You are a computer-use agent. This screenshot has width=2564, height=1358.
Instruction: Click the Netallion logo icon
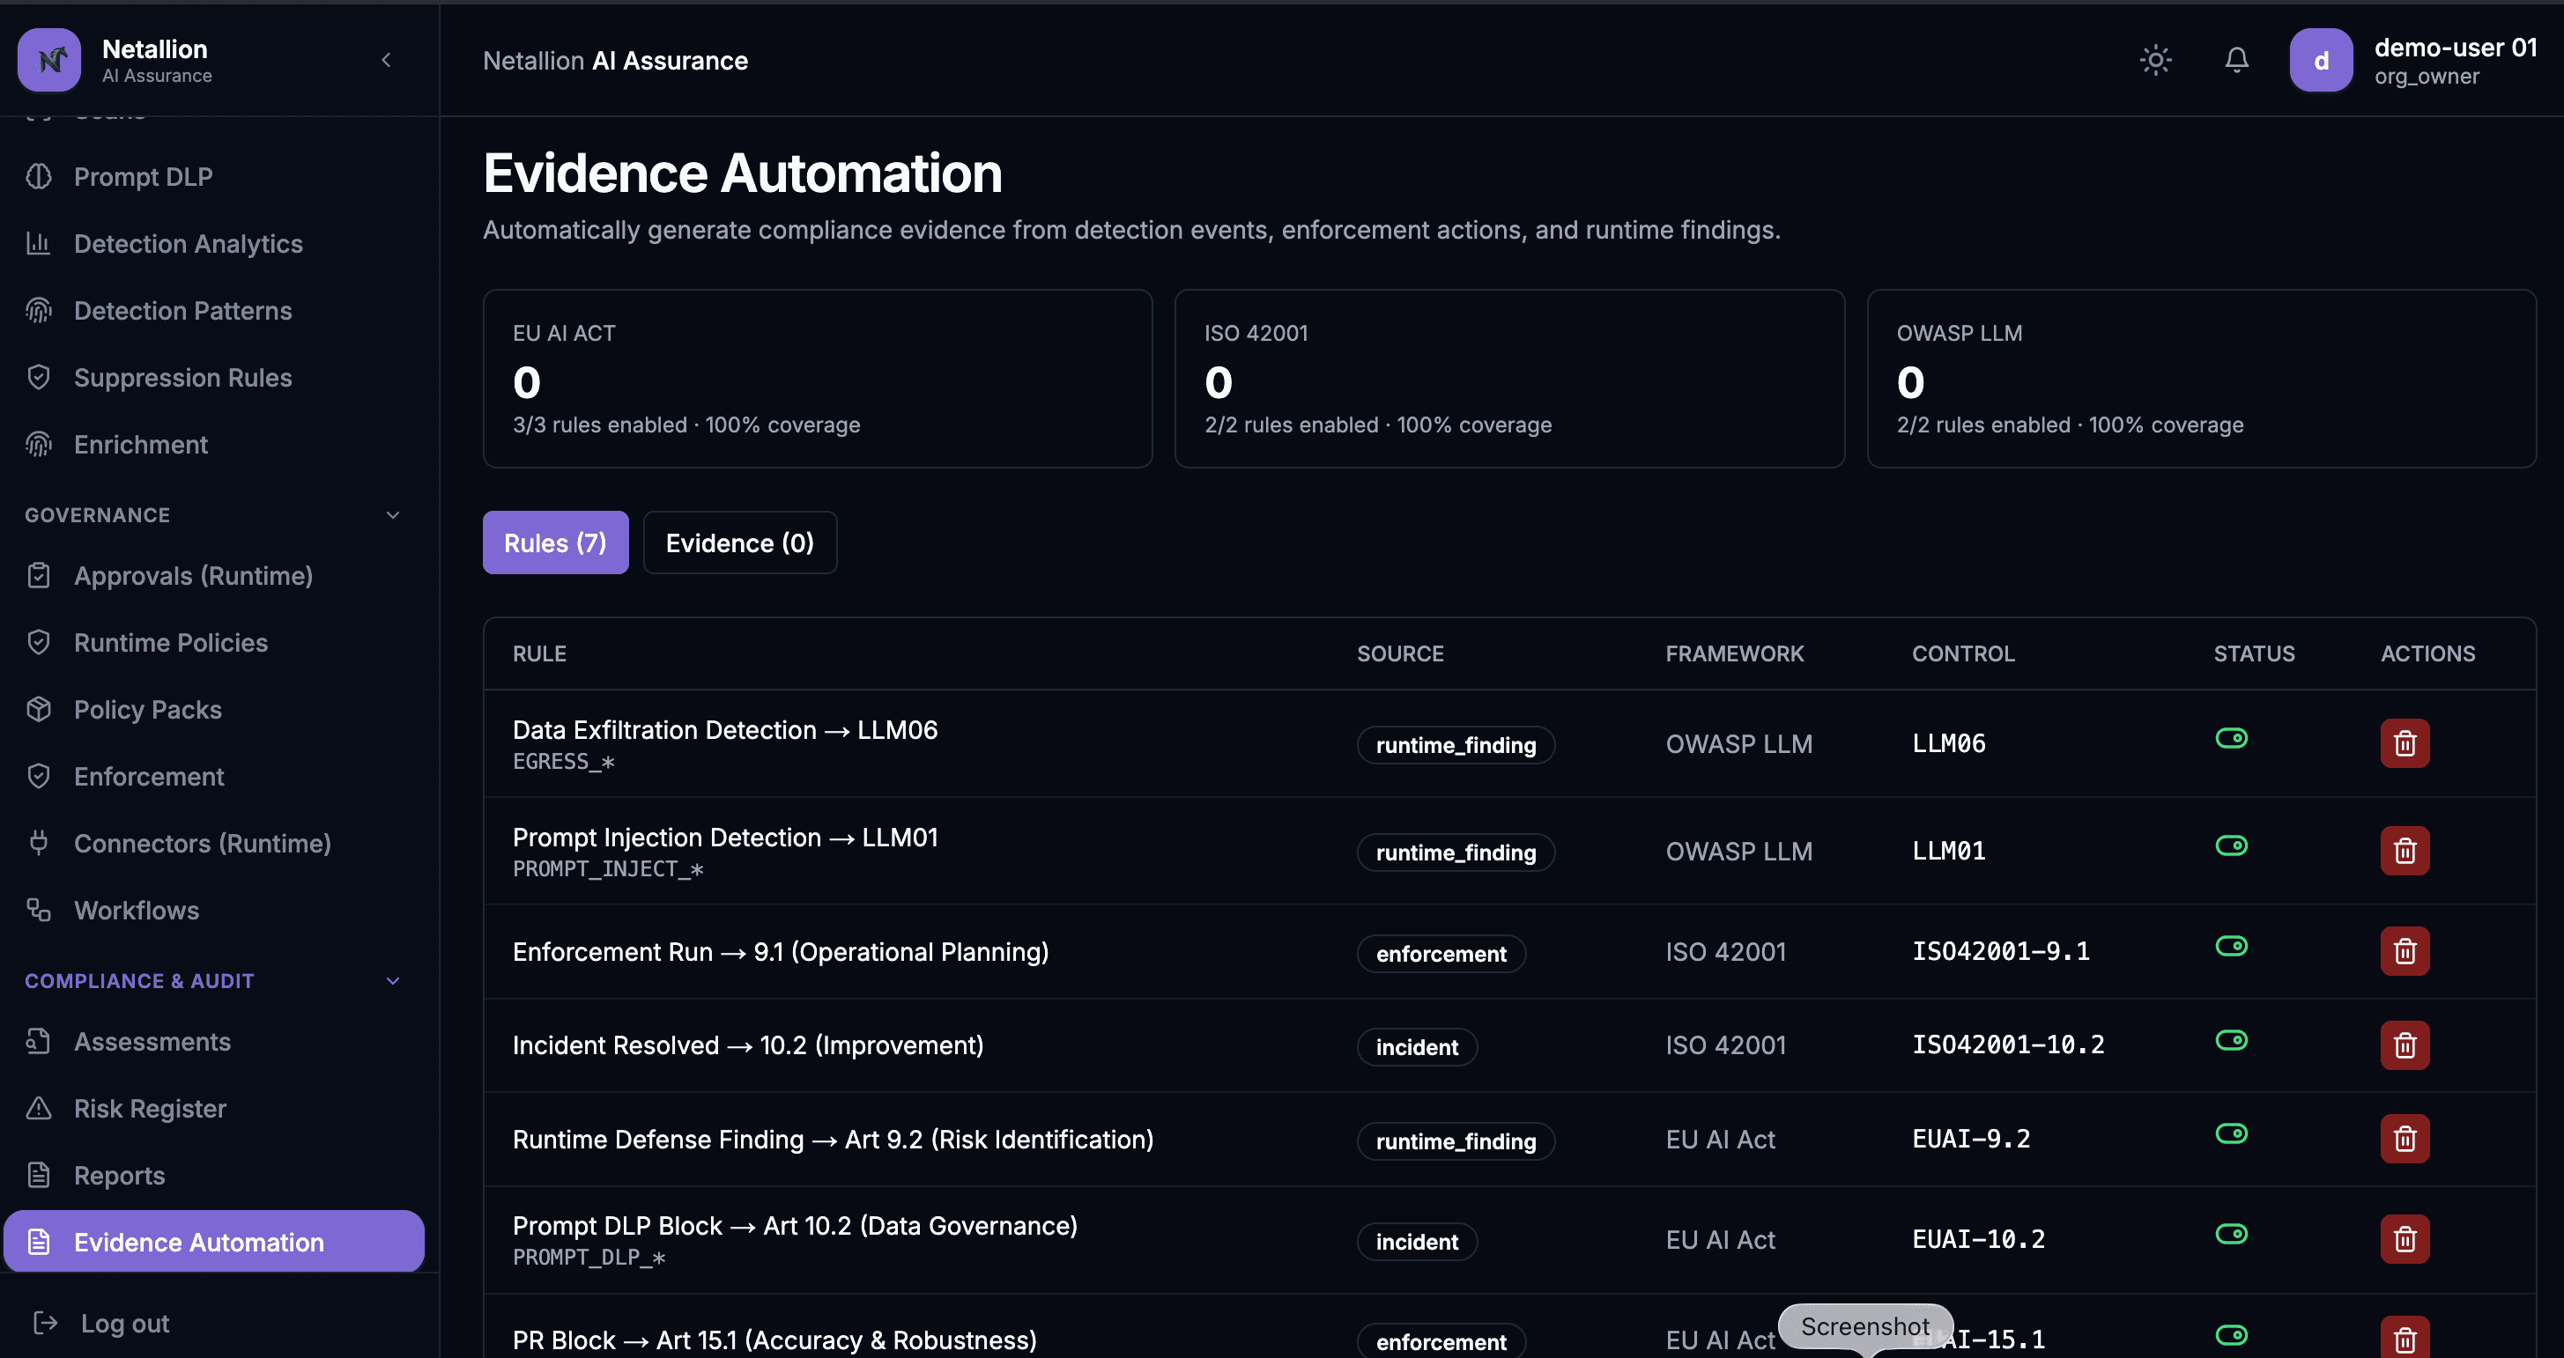point(49,60)
